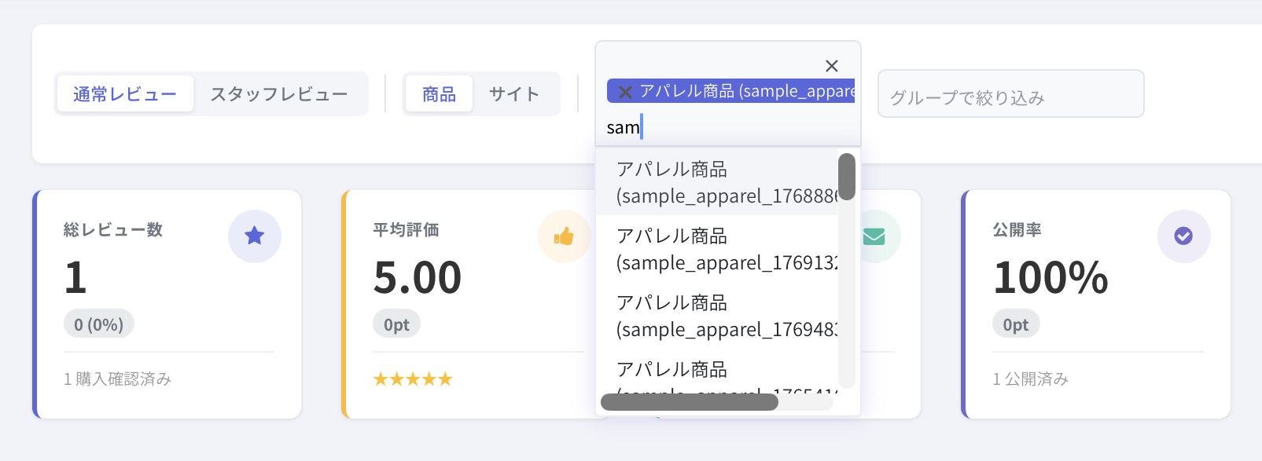
Task: Switch to 通常レビュー mode
Action: click(125, 94)
